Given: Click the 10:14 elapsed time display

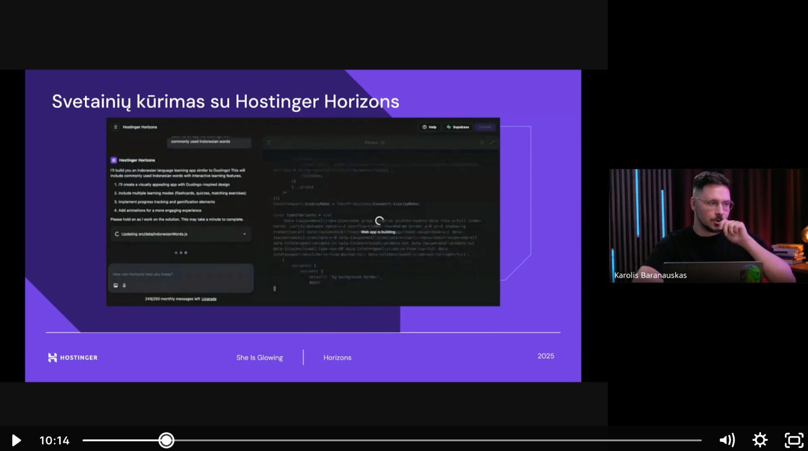Looking at the screenshot, I should 54,440.
